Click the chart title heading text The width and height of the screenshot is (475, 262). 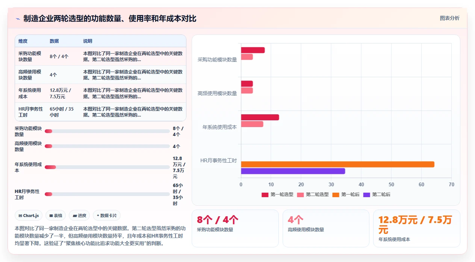[110, 18]
